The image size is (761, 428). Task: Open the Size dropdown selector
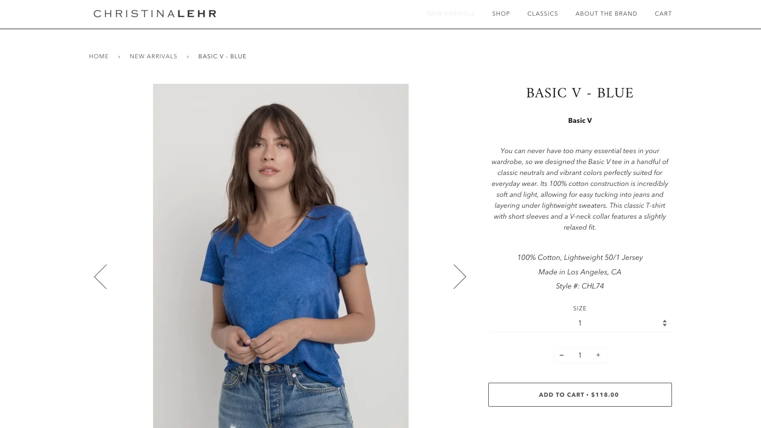580,323
